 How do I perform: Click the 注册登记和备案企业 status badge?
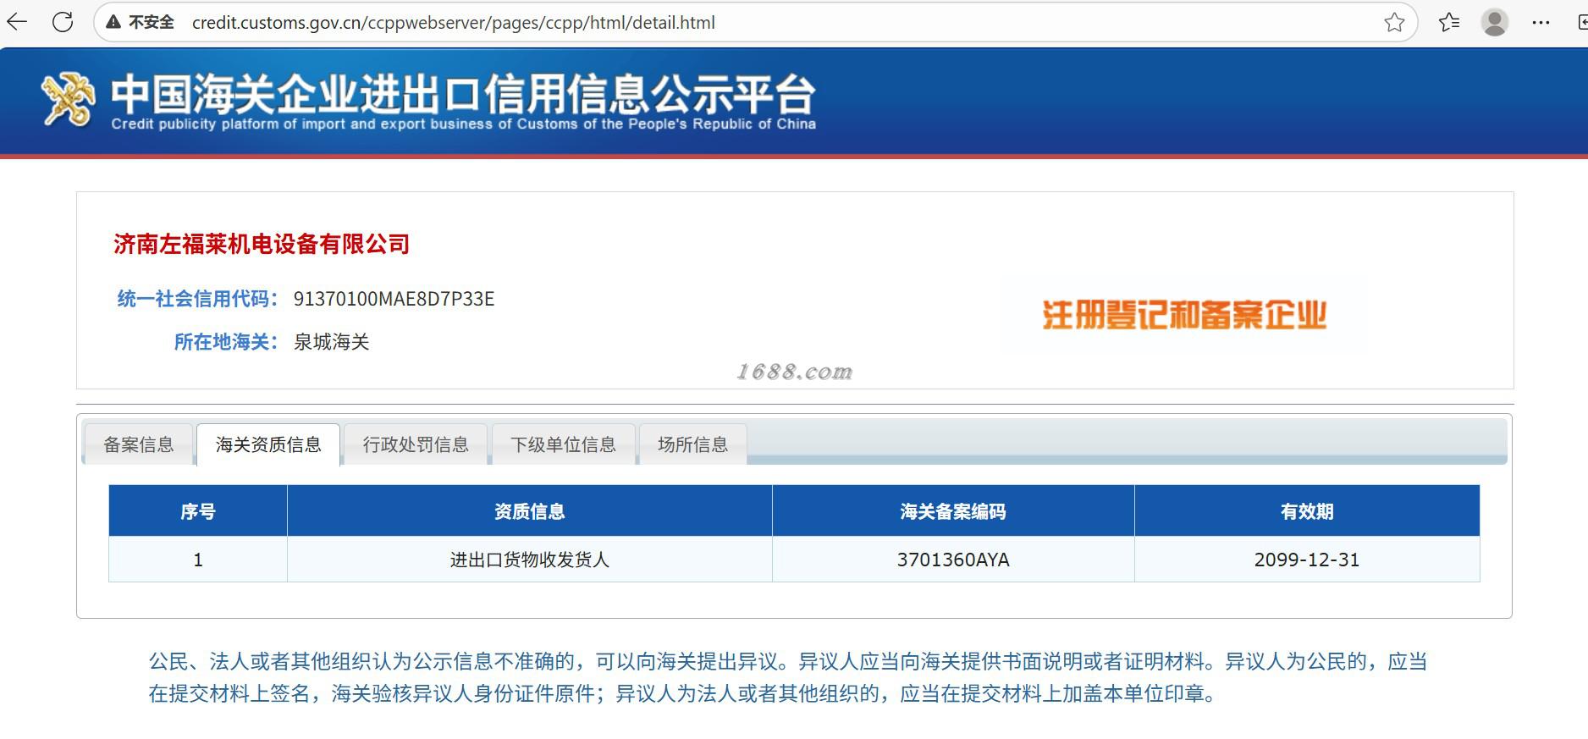[x=1184, y=315]
